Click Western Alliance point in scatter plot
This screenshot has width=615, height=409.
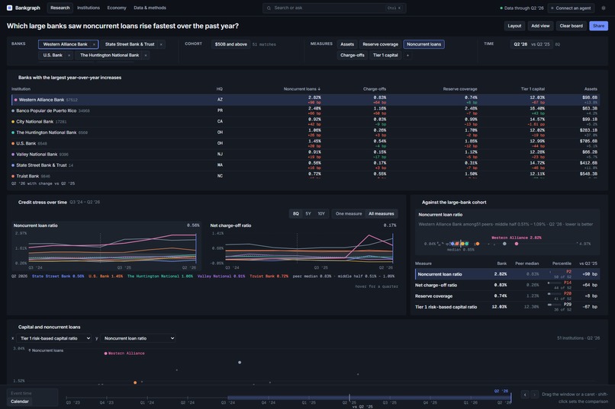[105, 353]
